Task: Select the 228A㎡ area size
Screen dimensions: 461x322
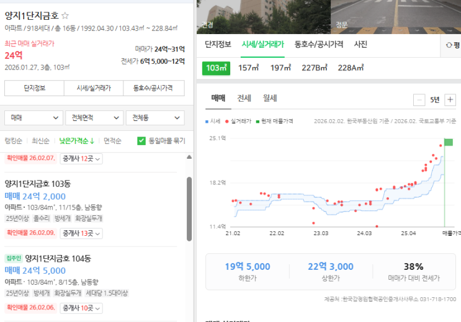Action: tap(351, 68)
